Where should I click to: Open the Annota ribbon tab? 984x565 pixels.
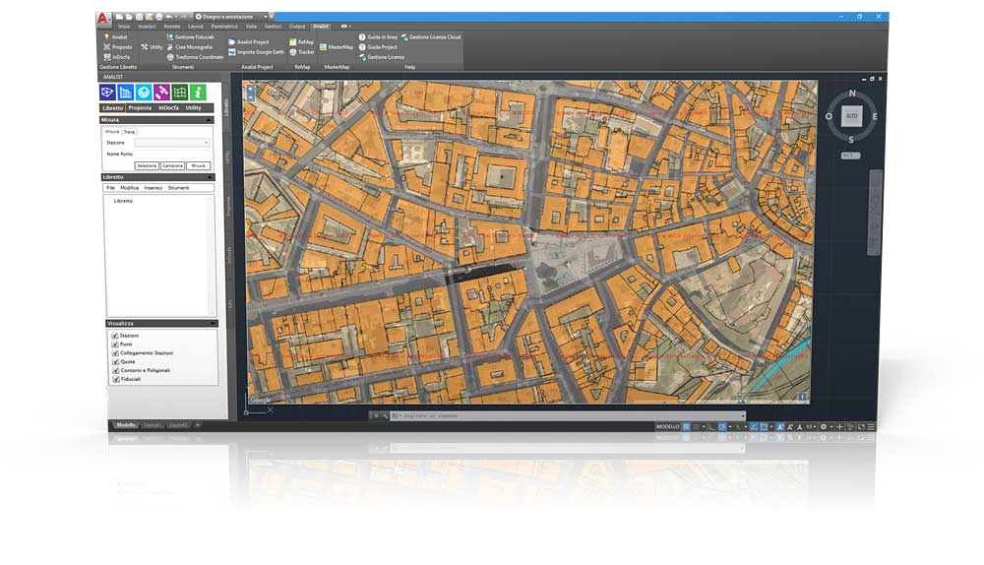pyautogui.click(x=172, y=27)
